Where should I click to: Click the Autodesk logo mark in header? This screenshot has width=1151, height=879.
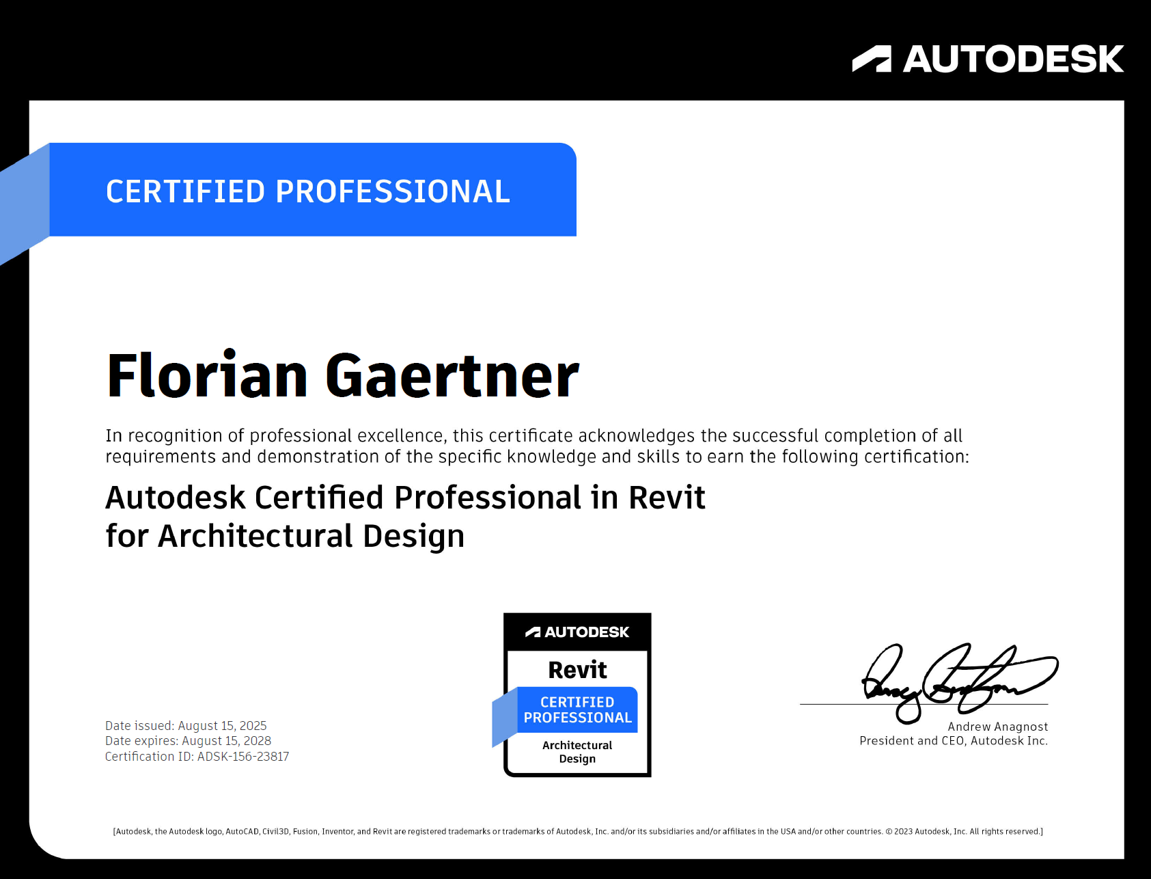872,59
